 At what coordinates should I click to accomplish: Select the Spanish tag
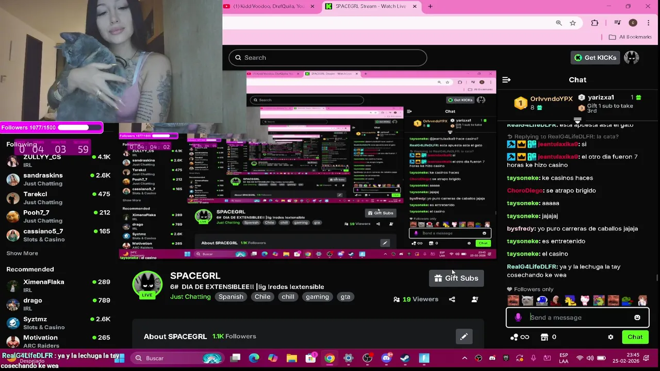[x=230, y=297]
